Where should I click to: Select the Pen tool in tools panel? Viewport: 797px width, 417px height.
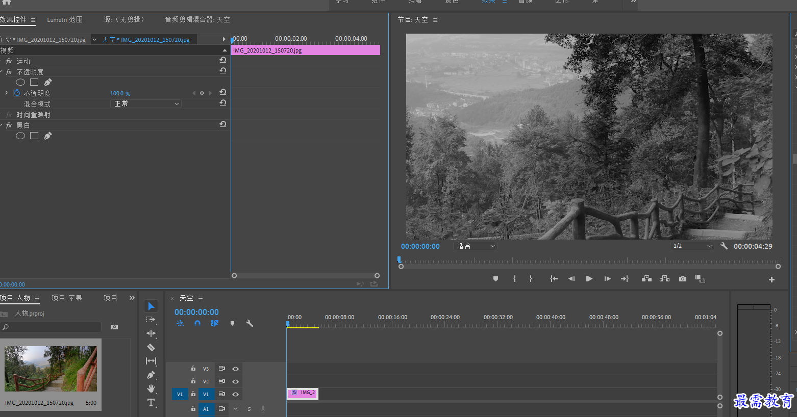pos(151,375)
